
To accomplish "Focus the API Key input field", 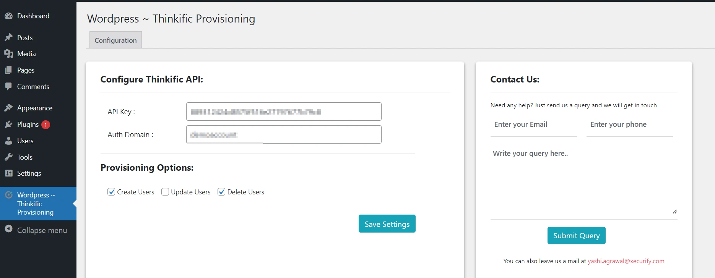I will 284,112.
